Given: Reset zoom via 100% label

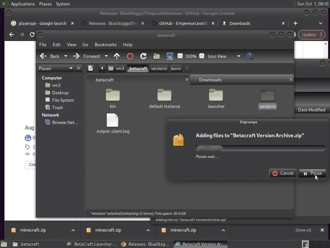Looking at the screenshot, I should (x=191, y=56).
